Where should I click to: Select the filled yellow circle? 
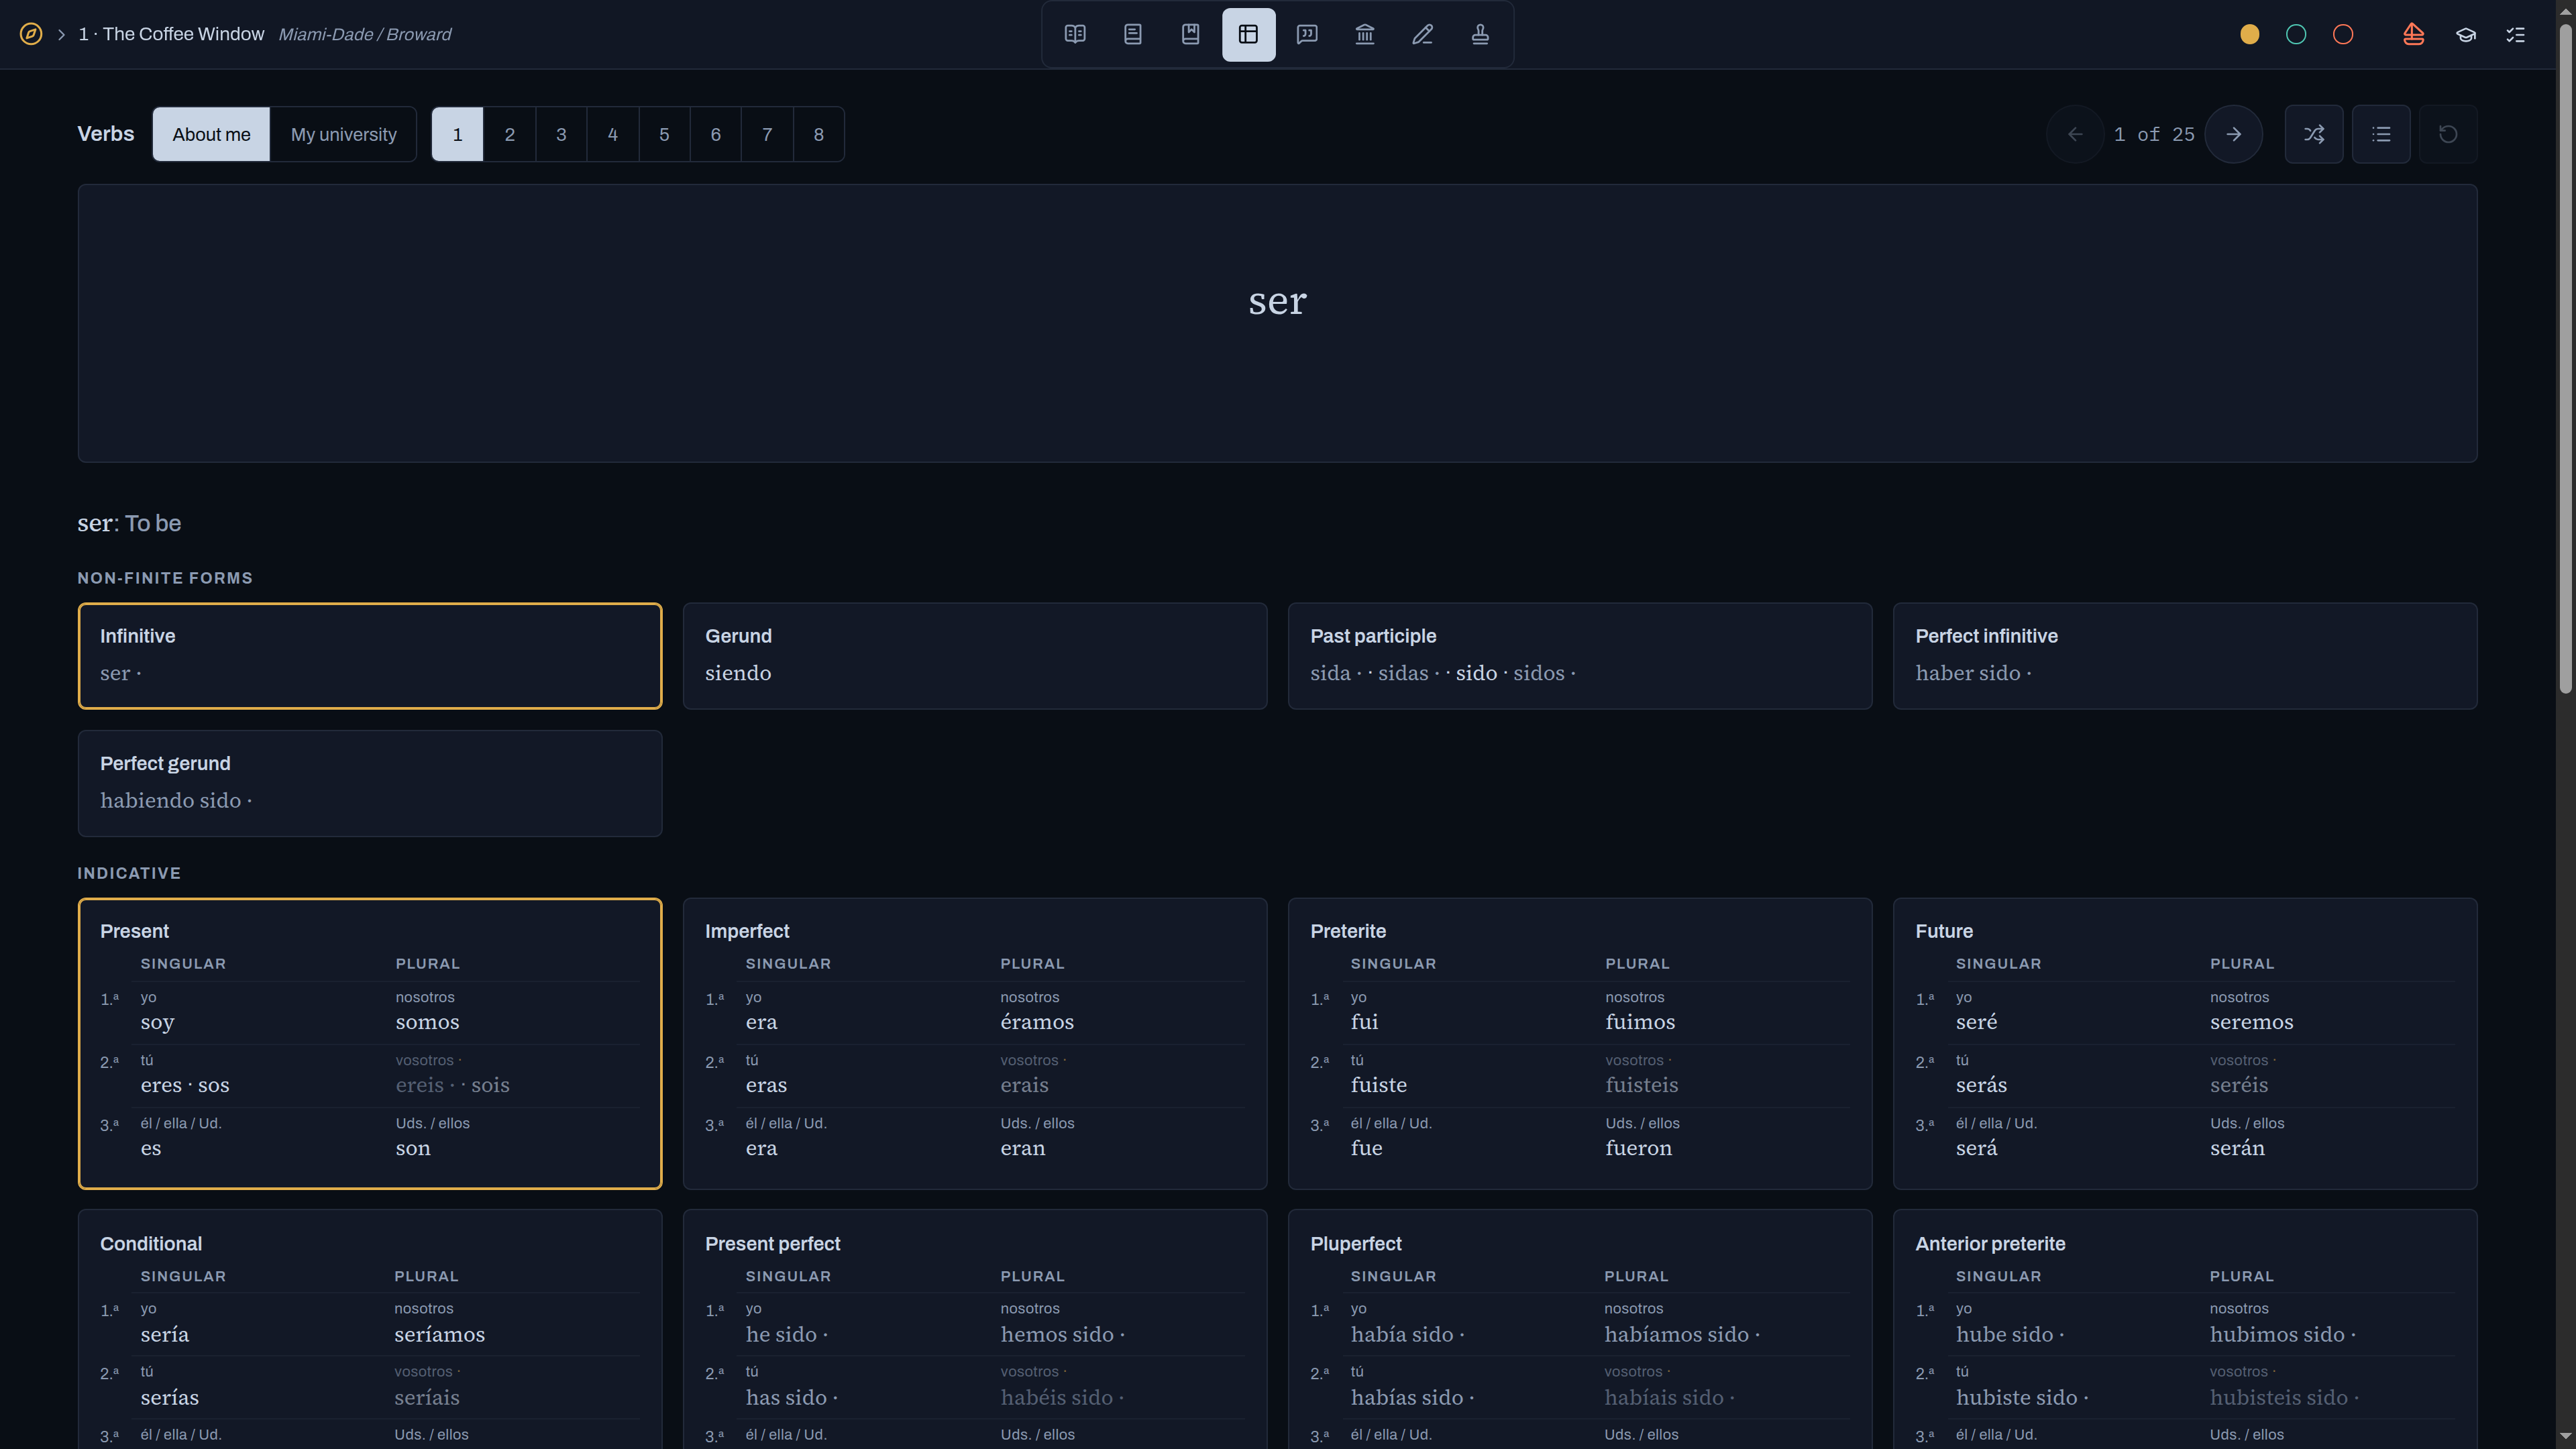[2250, 34]
